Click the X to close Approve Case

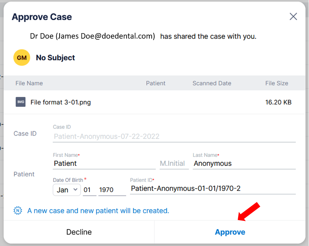(x=293, y=16)
